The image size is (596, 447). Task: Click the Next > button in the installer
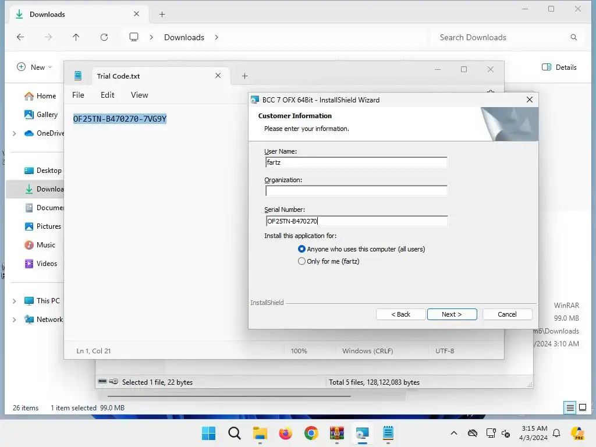click(452, 314)
